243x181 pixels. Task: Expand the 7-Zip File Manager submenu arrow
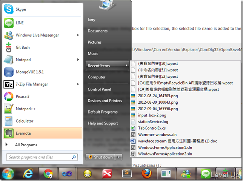click(x=78, y=84)
